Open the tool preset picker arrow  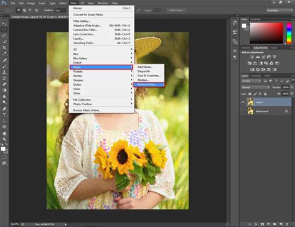tap(12, 11)
